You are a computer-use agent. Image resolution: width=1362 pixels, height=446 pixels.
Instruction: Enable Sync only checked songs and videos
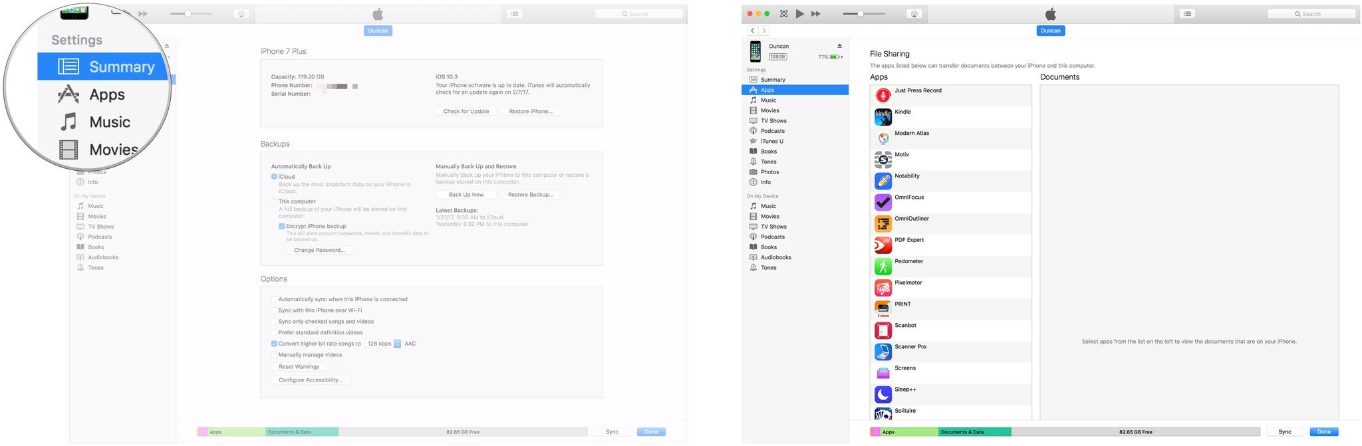[x=274, y=322]
